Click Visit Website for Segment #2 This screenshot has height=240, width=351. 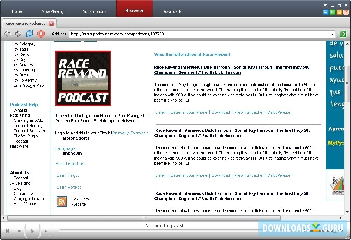coord(279,175)
